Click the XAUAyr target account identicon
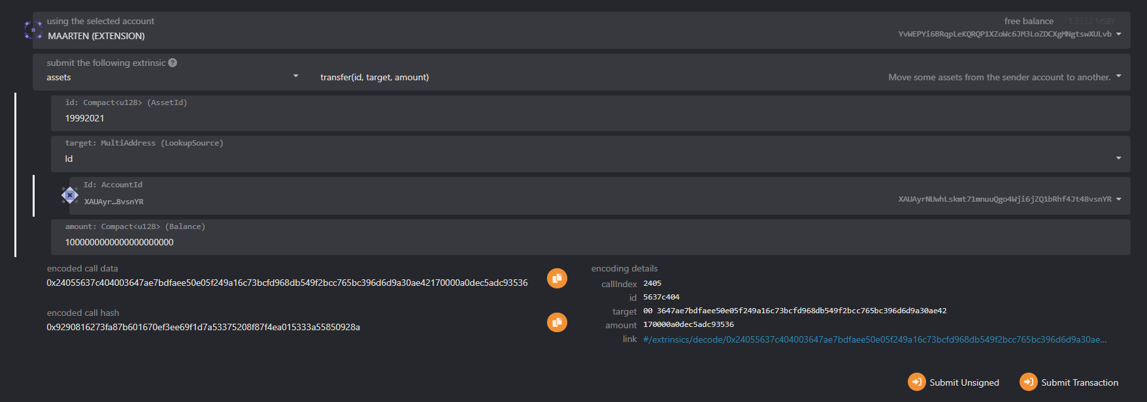Image resolution: width=1147 pixels, height=402 pixels. point(70,195)
